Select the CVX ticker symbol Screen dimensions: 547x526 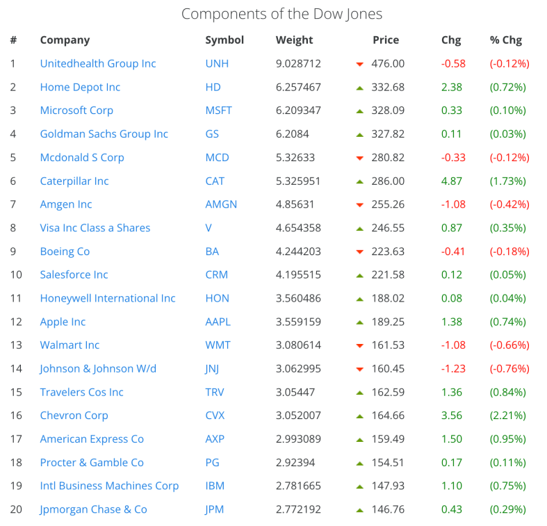point(215,416)
